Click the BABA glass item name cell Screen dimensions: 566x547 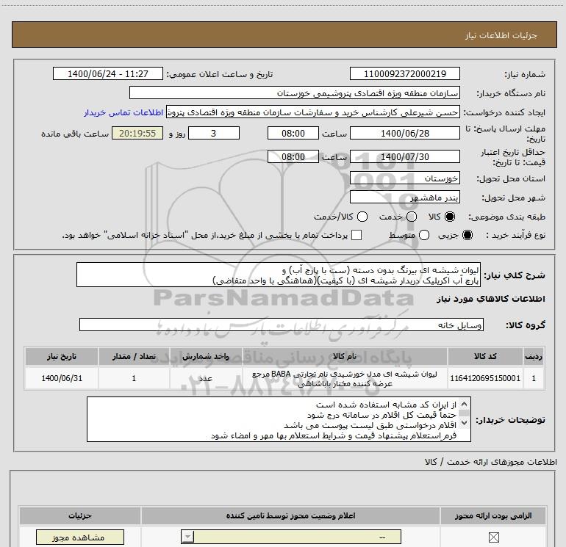(x=345, y=378)
